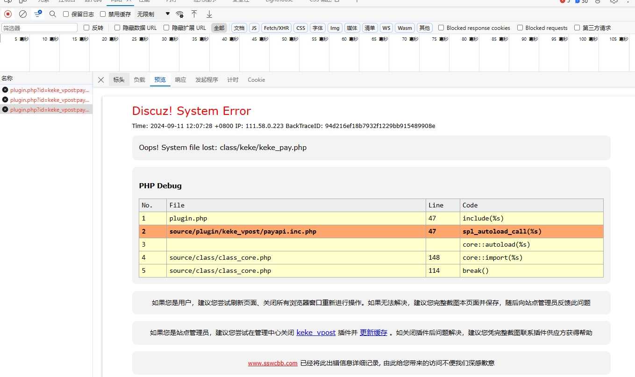
Task: Switch to the Cookie tab
Action: tap(256, 80)
